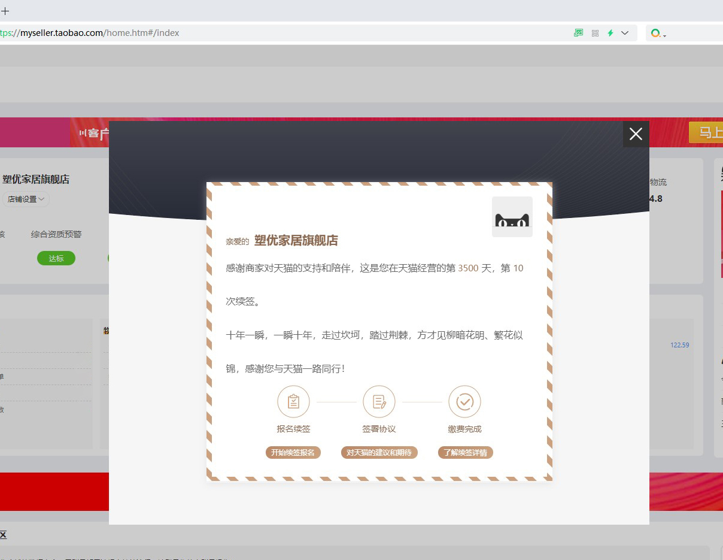
Task: Click the 122.59 value on the right
Action: (x=680, y=345)
